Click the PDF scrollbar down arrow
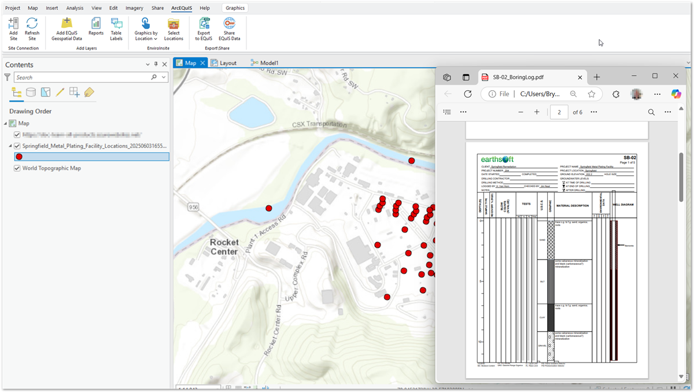This screenshot has width=694, height=392. (x=681, y=377)
